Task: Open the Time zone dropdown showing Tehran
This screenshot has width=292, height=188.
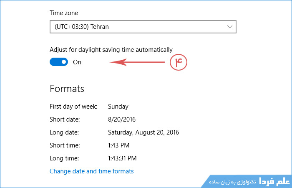Action: (x=142, y=26)
